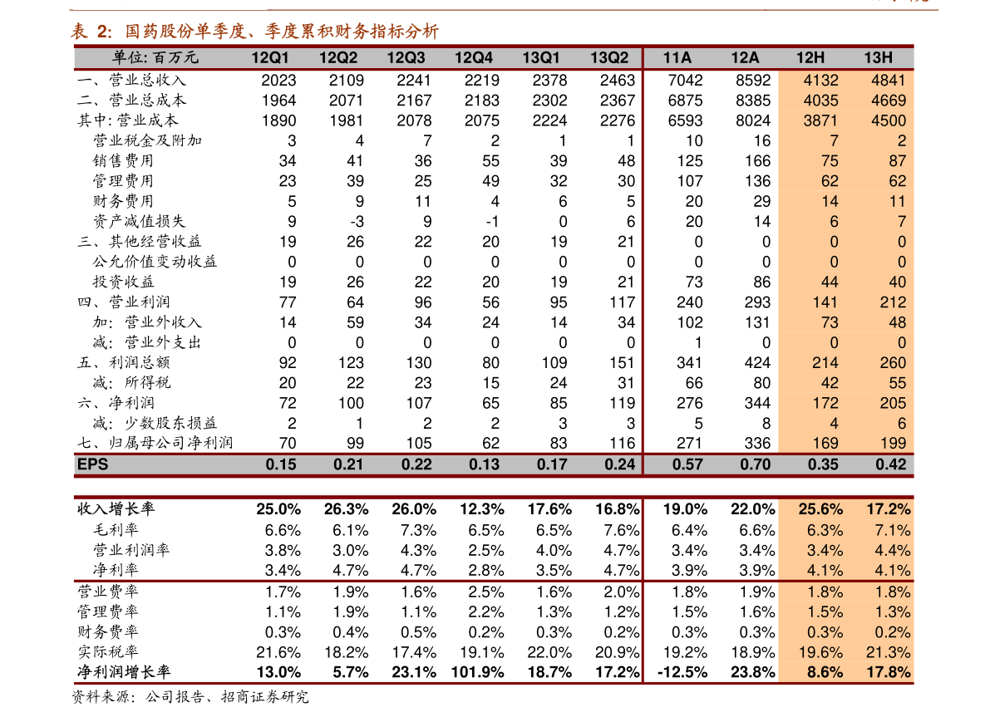The image size is (990, 722).
Task: Click the 13H column header
Action: 878,57
